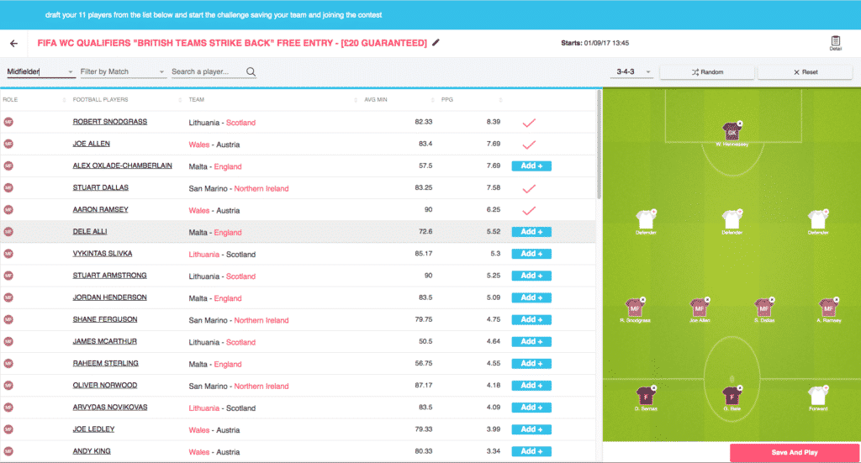Viewport: 861px width, 463px height.
Task: Click Aaron Ramsey avg min value 90
Action: coord(428,209)
